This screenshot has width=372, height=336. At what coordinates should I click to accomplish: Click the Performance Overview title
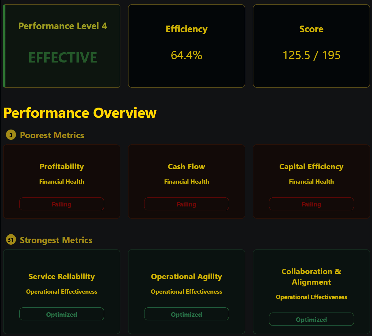coord(80,113)
